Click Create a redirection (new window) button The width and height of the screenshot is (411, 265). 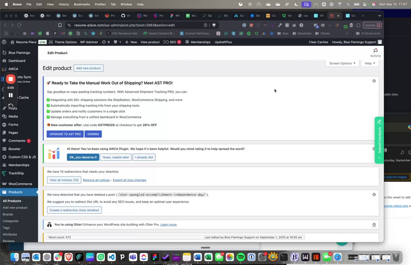coord(74,210)
